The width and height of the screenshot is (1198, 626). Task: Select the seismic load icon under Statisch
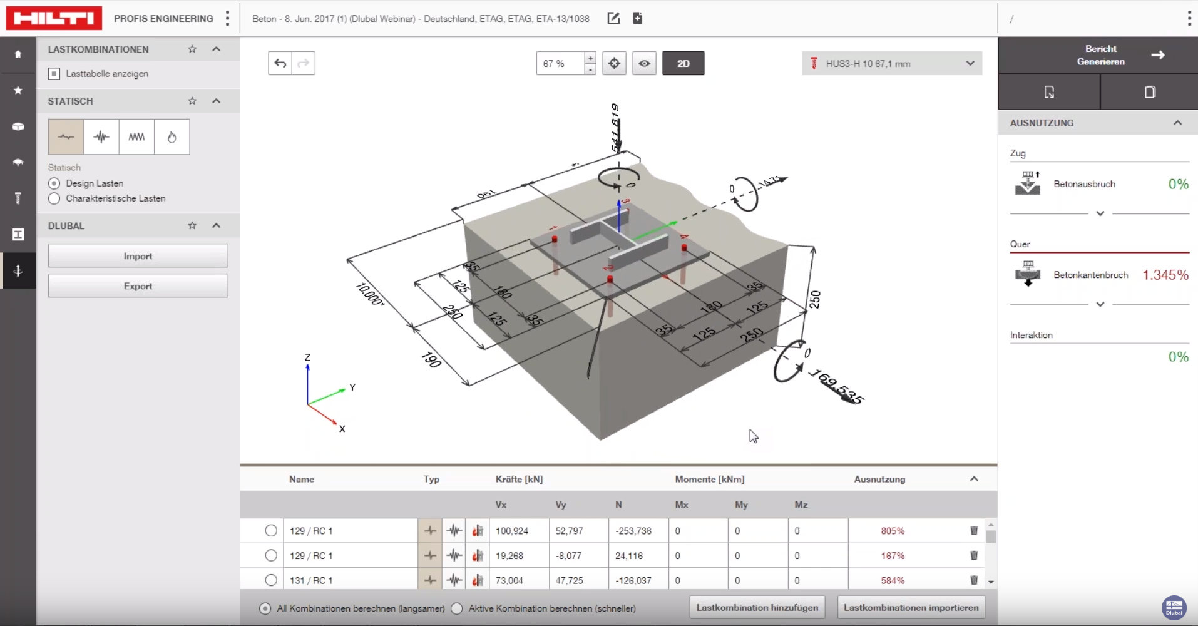(x=101, y=136)
